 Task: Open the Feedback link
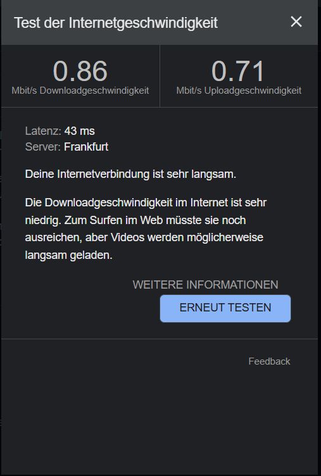(269, 361)
